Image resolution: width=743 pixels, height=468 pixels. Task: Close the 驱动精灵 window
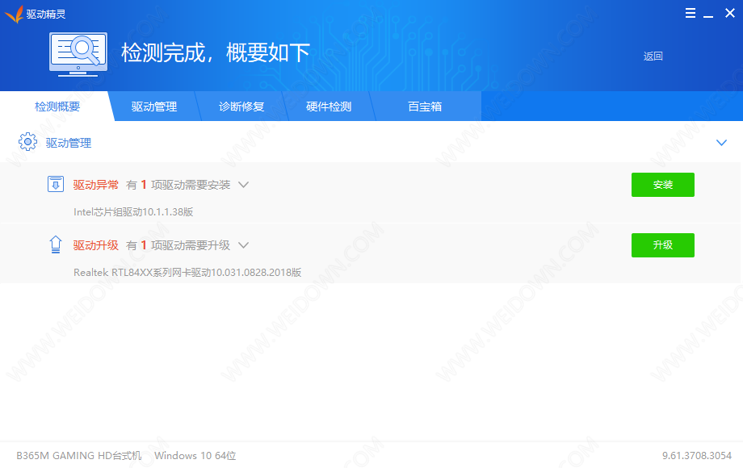pyautogui.click(x=729, y=13)
